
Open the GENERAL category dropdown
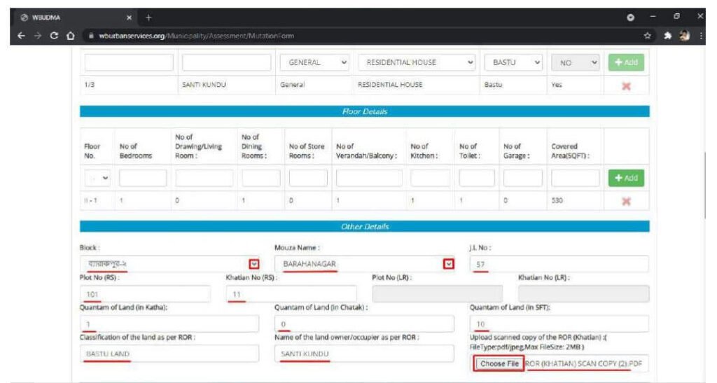[x=314, y=62]
